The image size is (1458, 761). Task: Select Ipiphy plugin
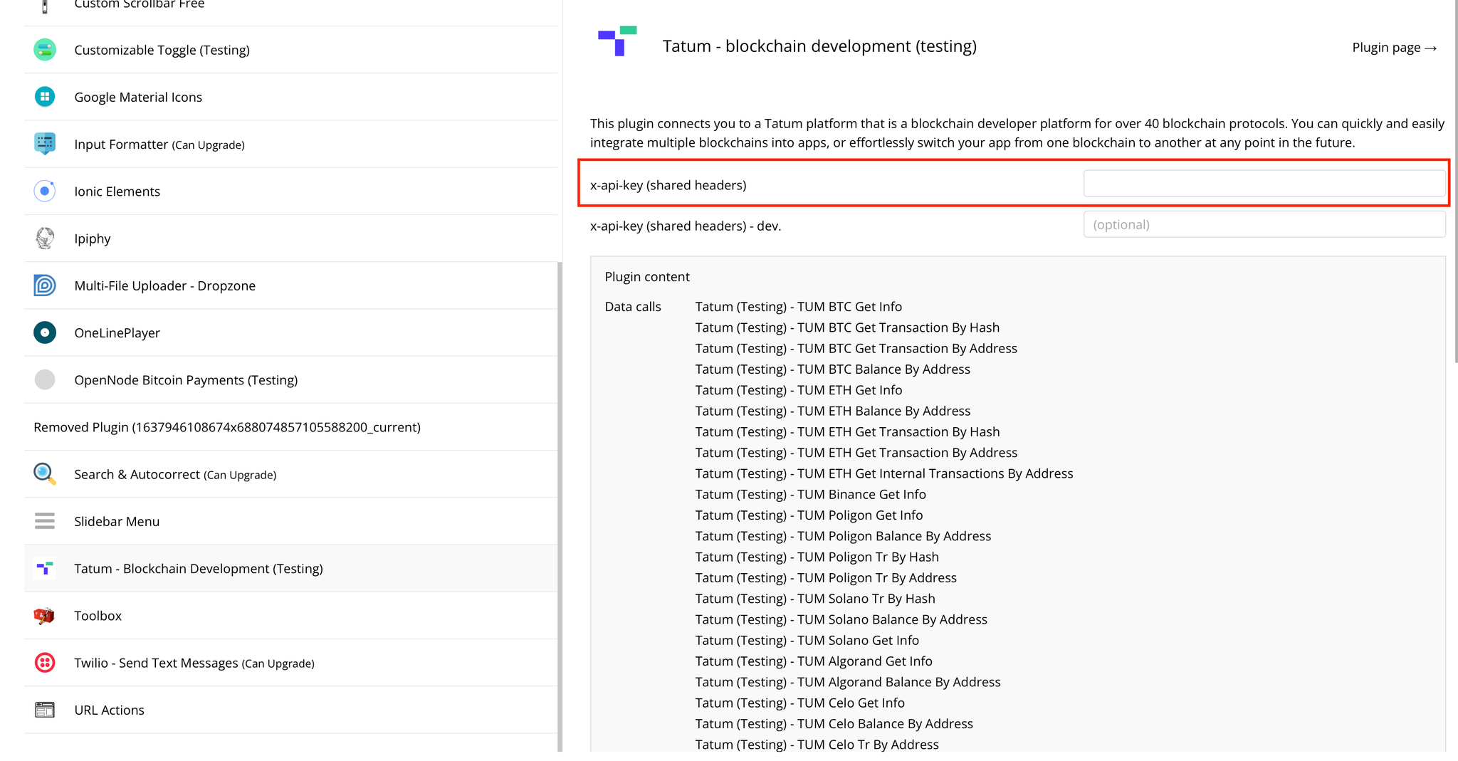[291, 238]
